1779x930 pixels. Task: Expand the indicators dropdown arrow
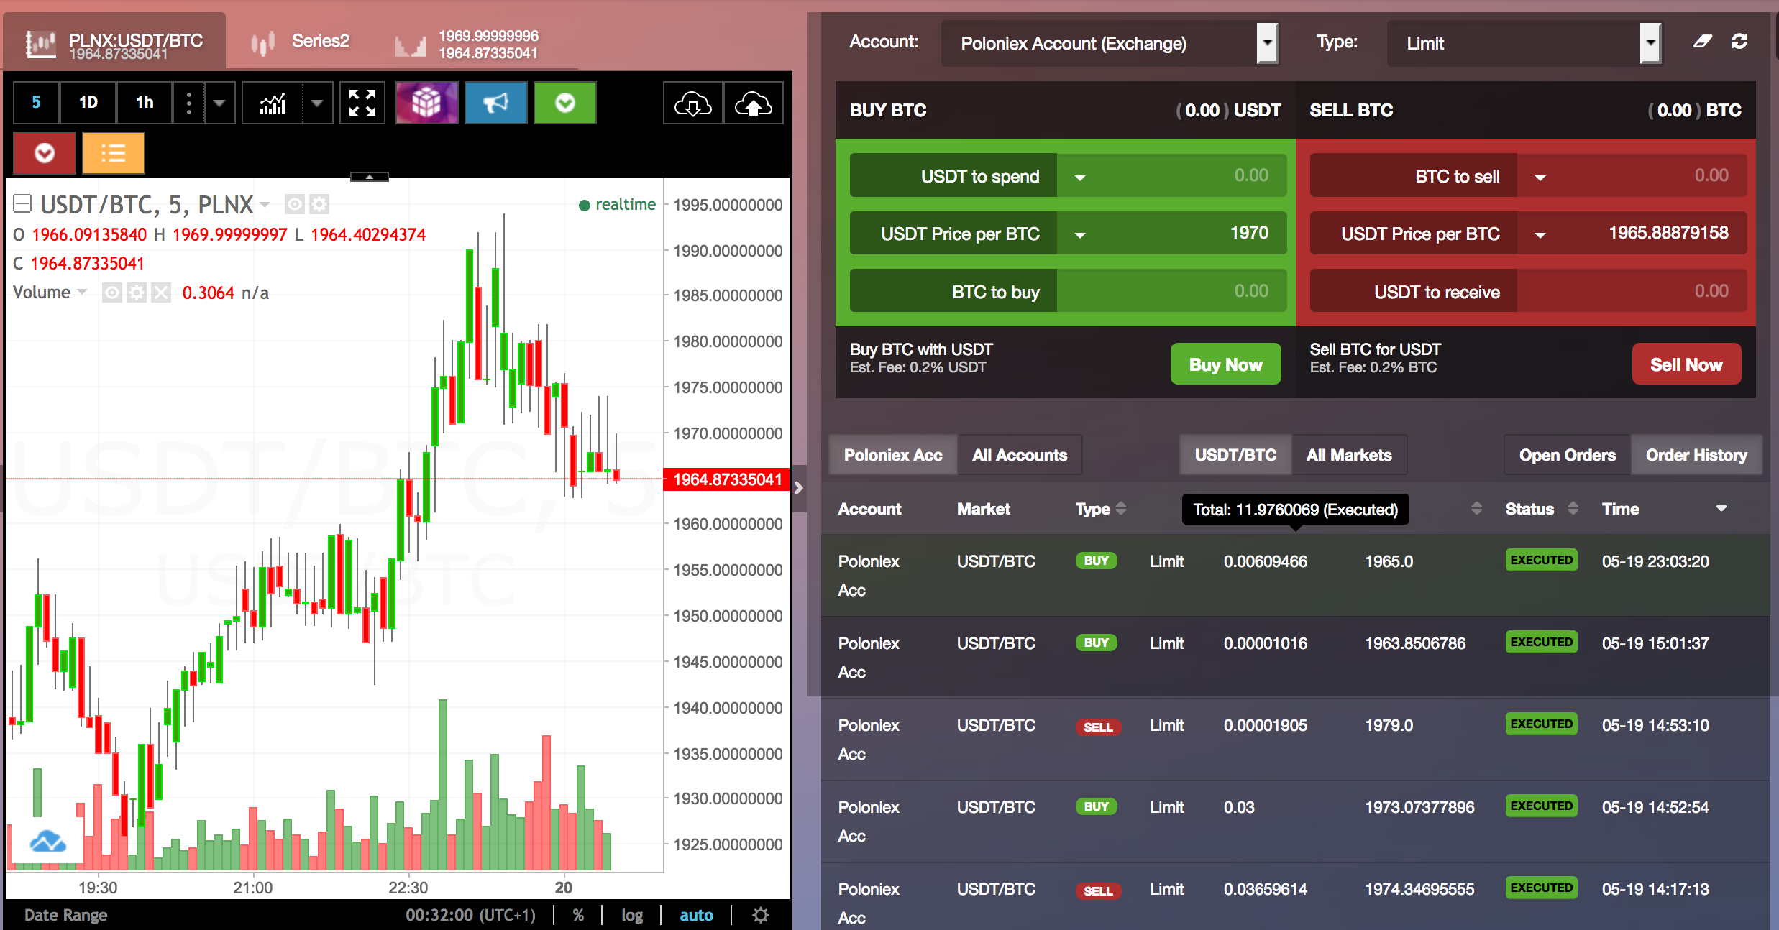click(x=317, y=103)
